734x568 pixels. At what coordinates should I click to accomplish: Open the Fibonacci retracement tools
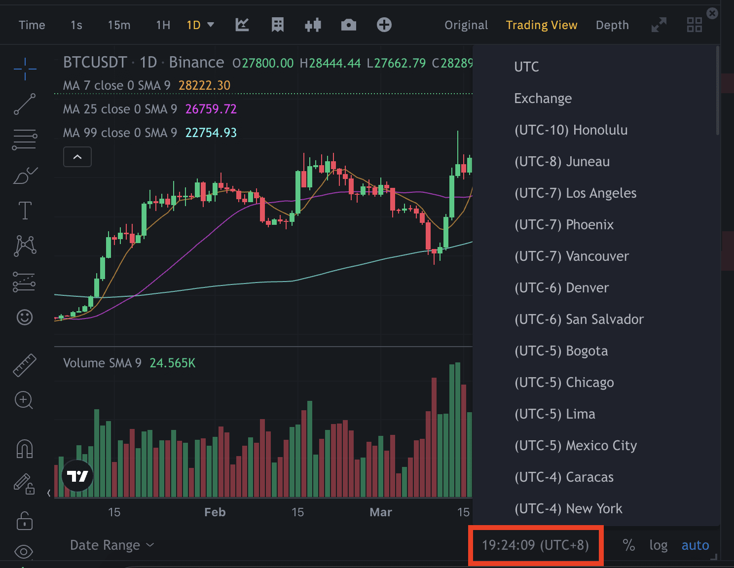[25, 140]
